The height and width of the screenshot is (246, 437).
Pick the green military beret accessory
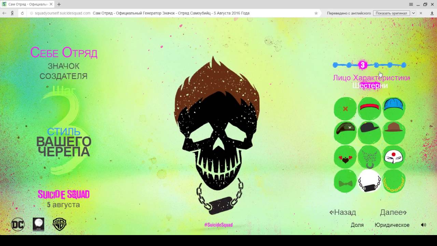pos(345,133)
